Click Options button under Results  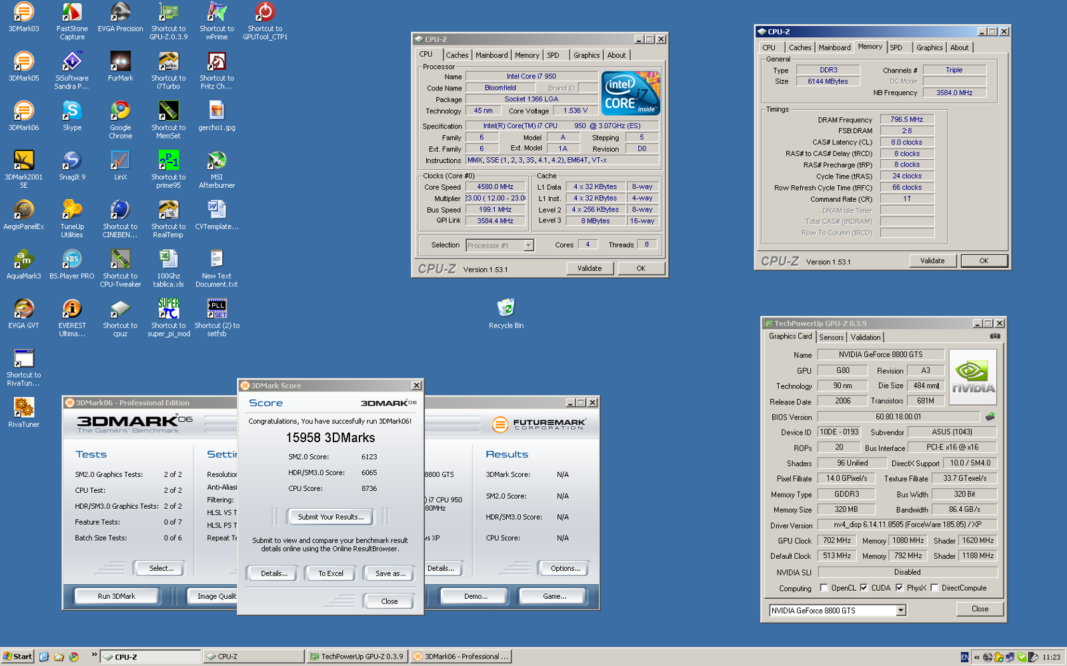tap(566, 568)
